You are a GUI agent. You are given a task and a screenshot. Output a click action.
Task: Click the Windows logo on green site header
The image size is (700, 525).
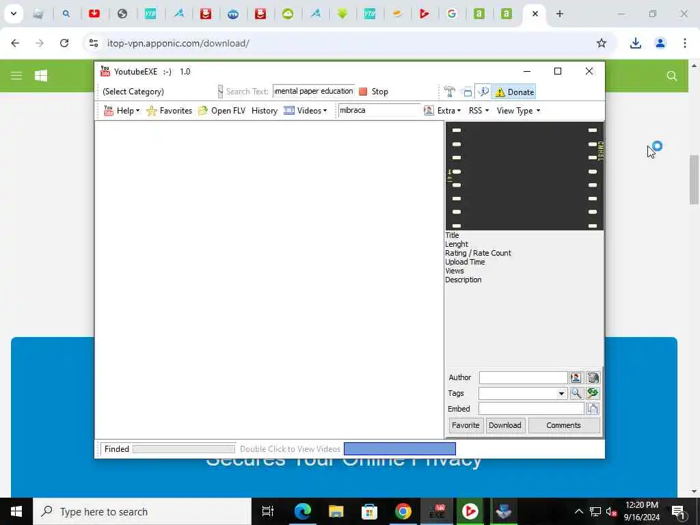(x=41, y=75)
